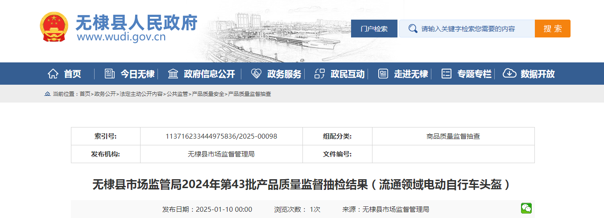Open the 政府信息公开 navigation menu
The image size is (604, 222).
click(x=209, y=74)
